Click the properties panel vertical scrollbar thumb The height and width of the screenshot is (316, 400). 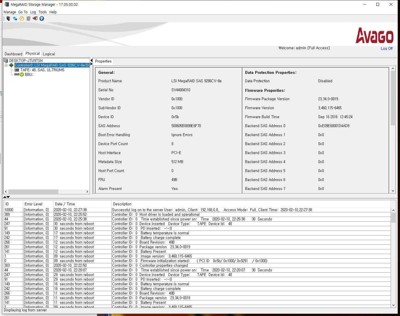[x=393, y=98]
